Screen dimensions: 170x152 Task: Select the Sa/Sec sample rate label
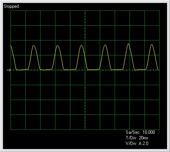[132, 132]
